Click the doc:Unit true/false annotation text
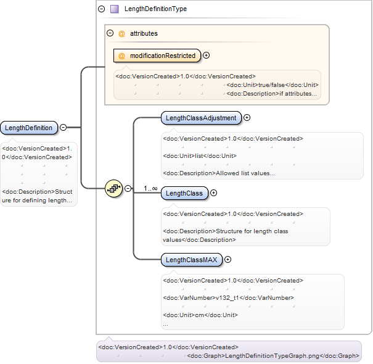 pyautogui.click(x=273, y=85)
